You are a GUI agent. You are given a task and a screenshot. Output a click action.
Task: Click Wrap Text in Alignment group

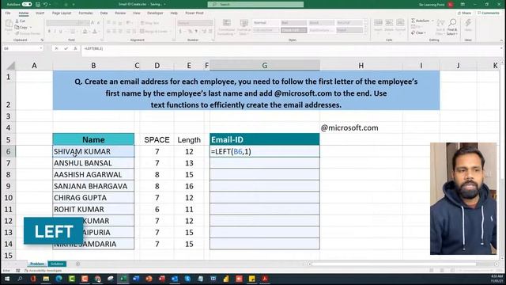pyautogui.click(x=149, y=23)
